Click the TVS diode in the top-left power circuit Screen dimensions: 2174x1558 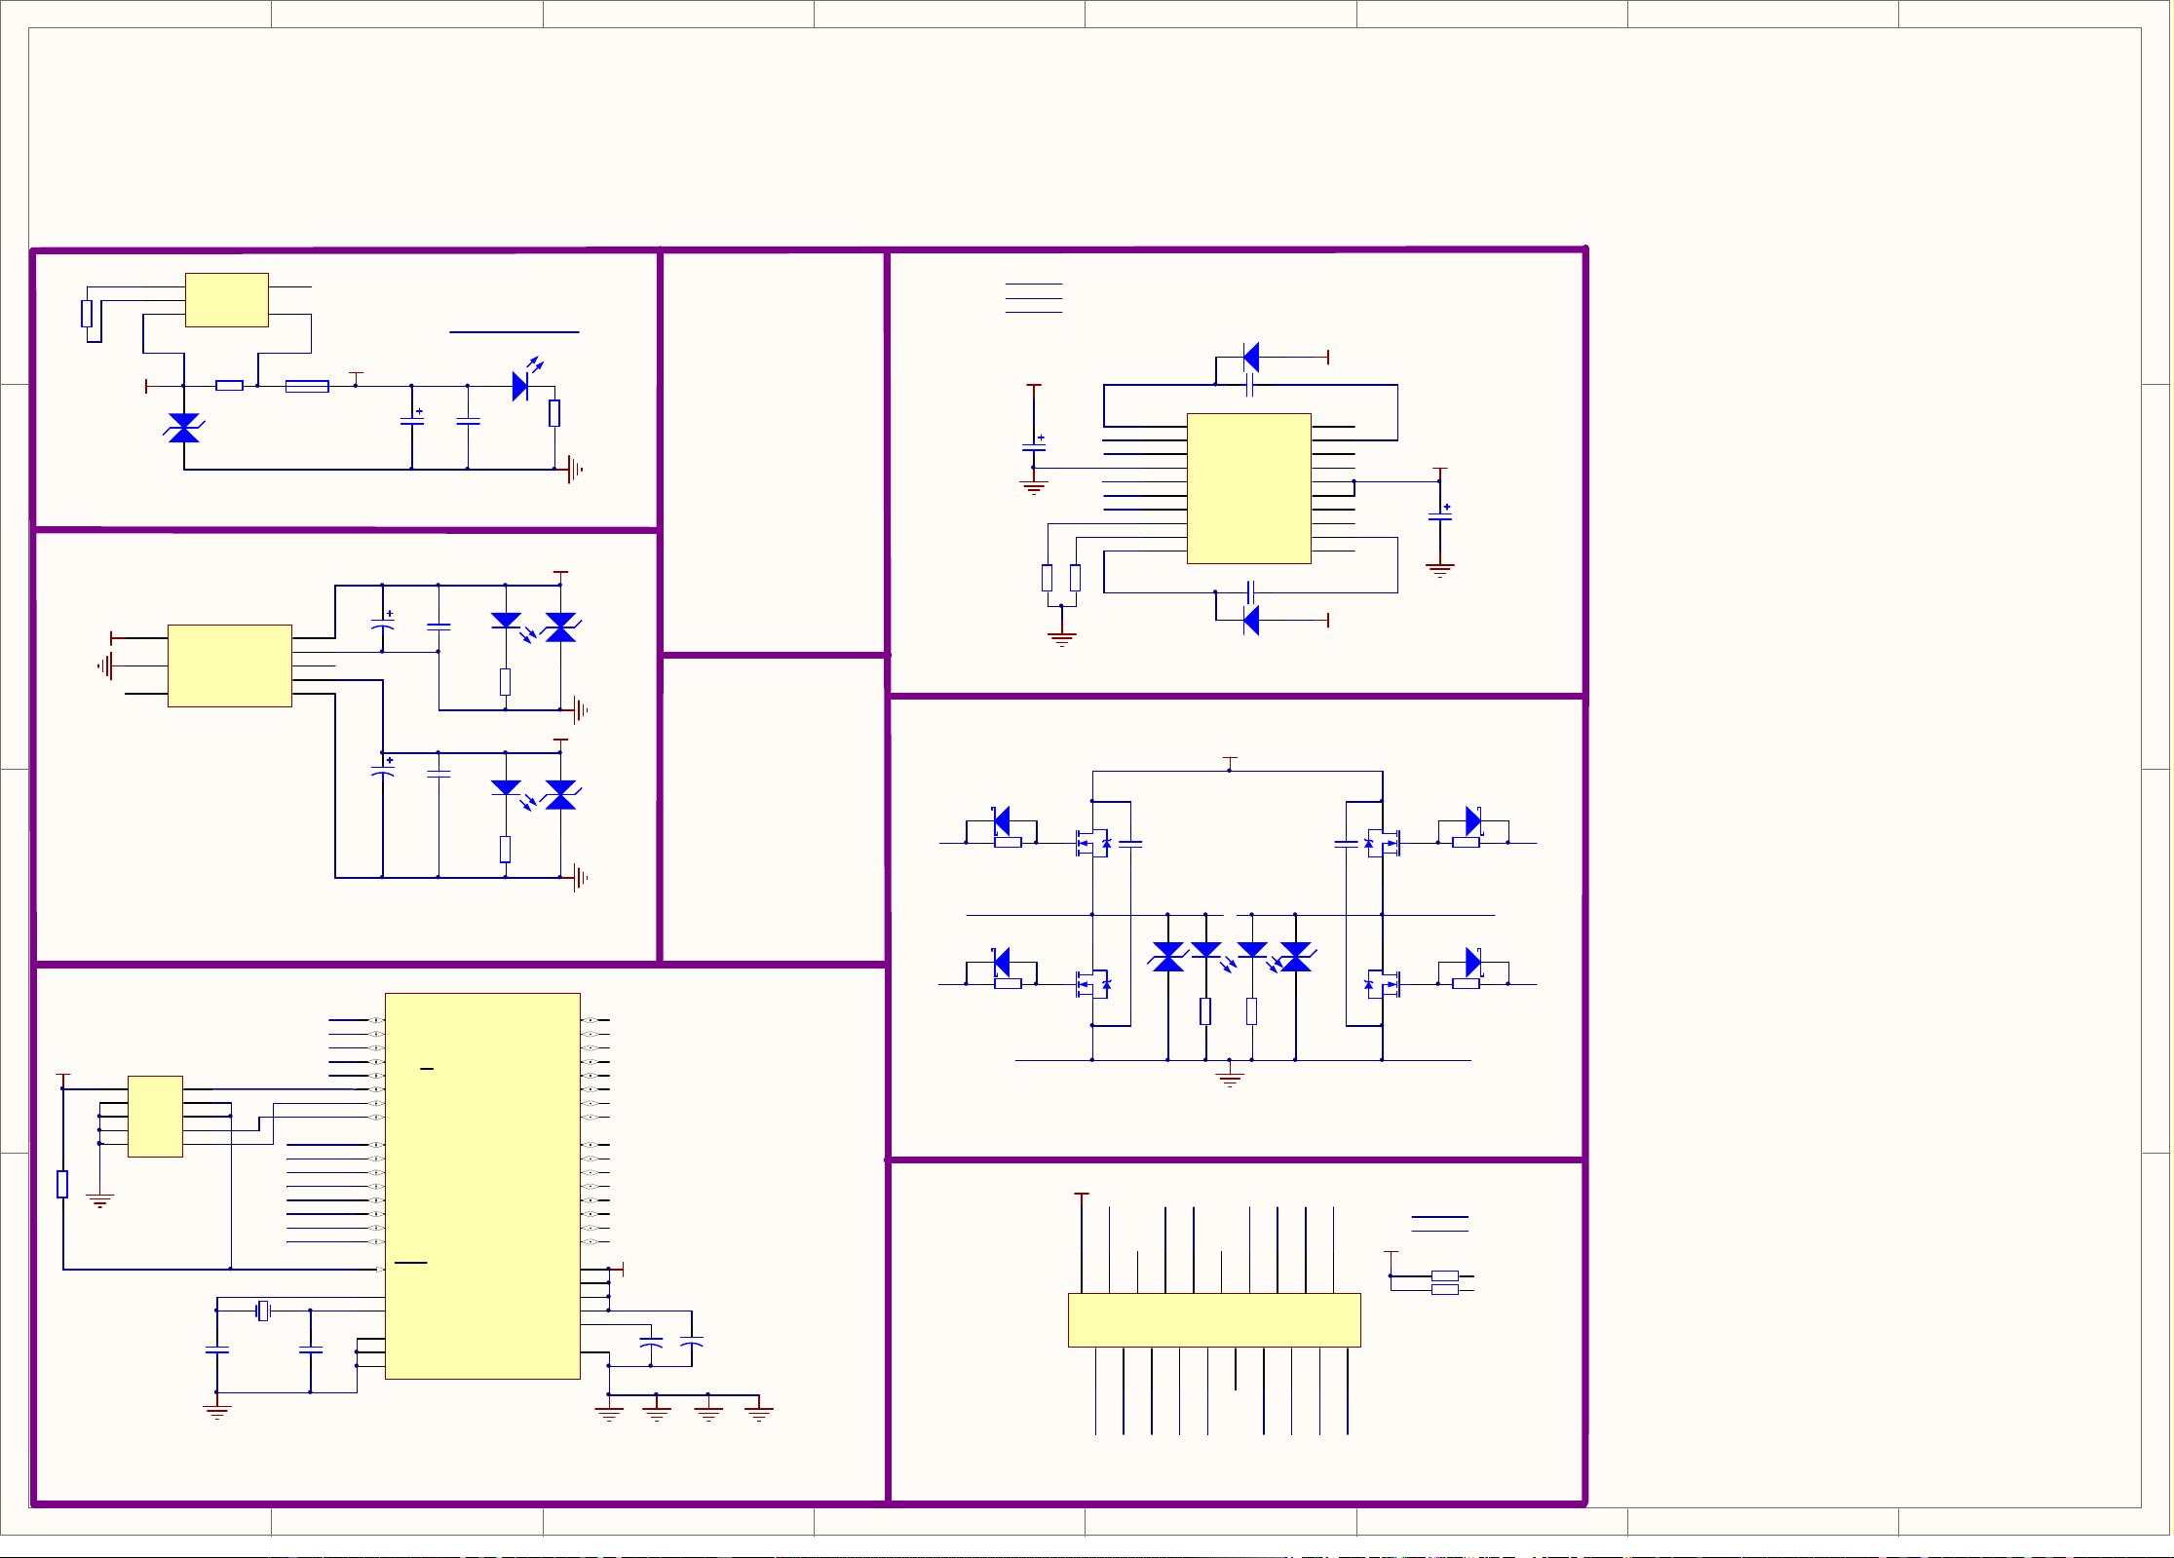point(183,428)
